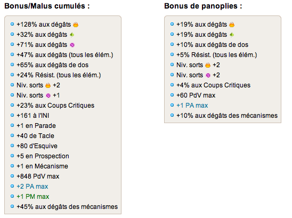Select the blue +2 PA max entry
The width and height of the screenshot is (292, 218).
[x=33, y=187]
